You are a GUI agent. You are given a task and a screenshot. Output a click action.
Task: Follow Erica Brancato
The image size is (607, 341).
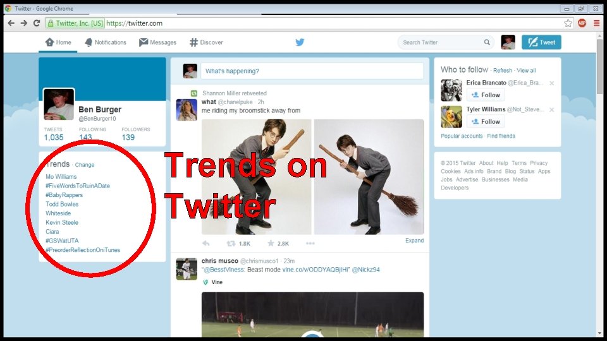tap(486, 95)
